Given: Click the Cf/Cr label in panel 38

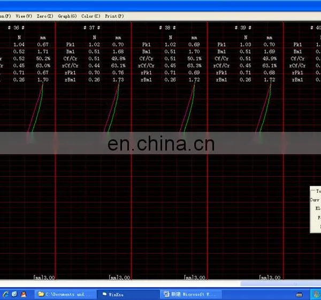Looking at the screenshot, I should (146, 59).
